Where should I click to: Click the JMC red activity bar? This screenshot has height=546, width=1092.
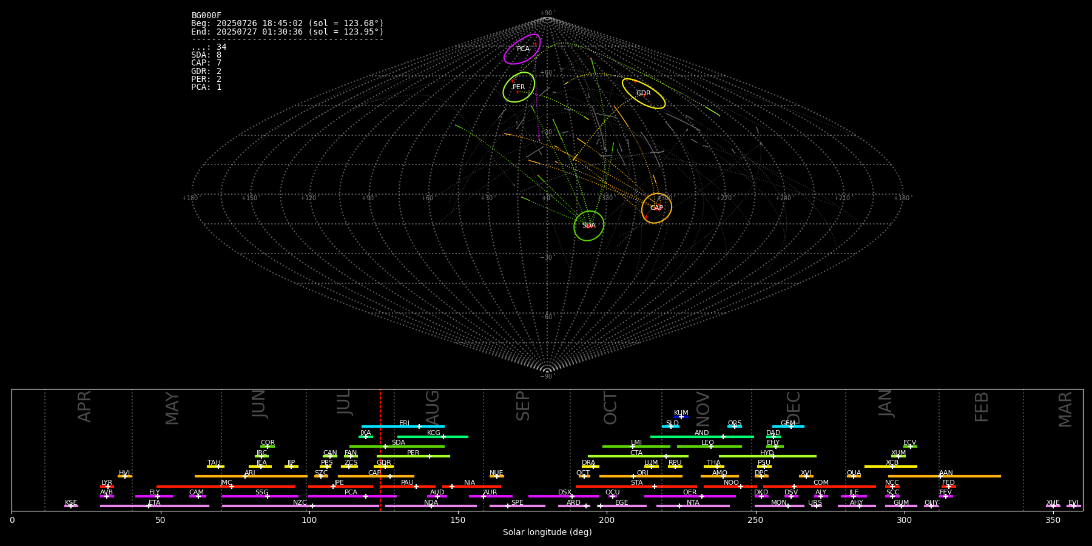click(226, 487)
